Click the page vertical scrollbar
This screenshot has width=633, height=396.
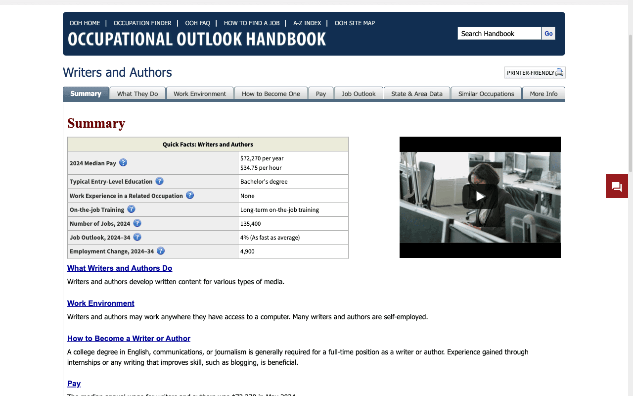(630, 104)
